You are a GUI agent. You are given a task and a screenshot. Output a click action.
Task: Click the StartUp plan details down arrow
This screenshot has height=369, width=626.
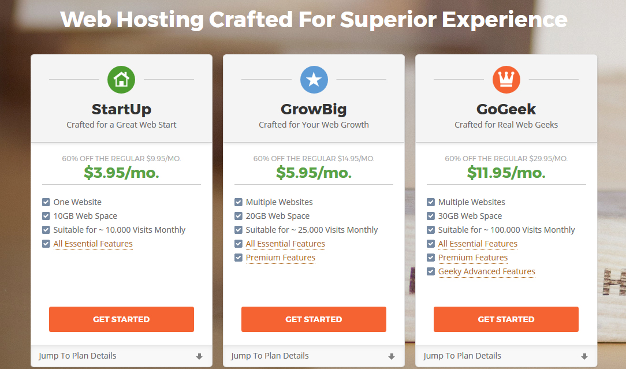tap(199, 356)
